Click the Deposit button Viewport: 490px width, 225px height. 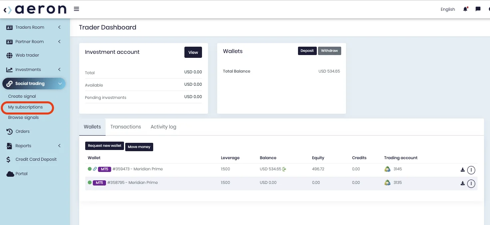307,51
